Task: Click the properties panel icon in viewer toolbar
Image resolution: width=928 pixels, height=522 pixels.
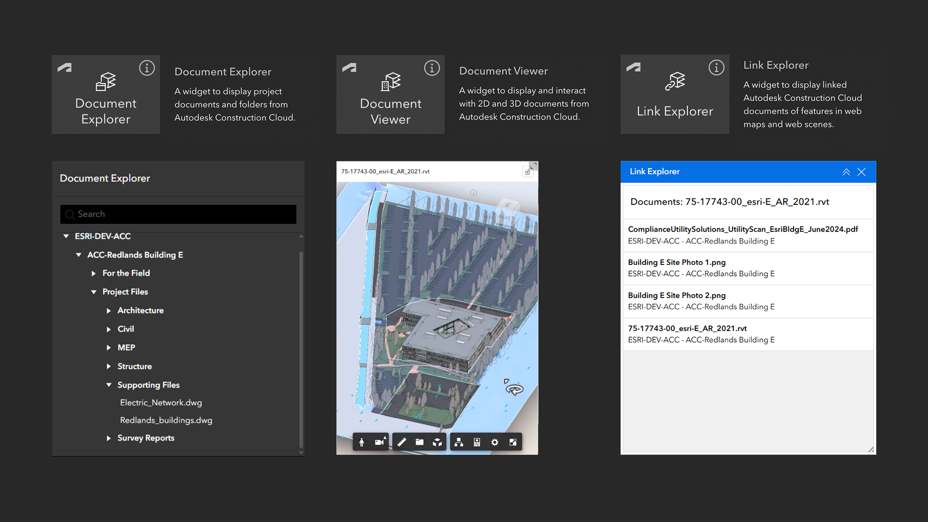Action: [x=477, y=441]
